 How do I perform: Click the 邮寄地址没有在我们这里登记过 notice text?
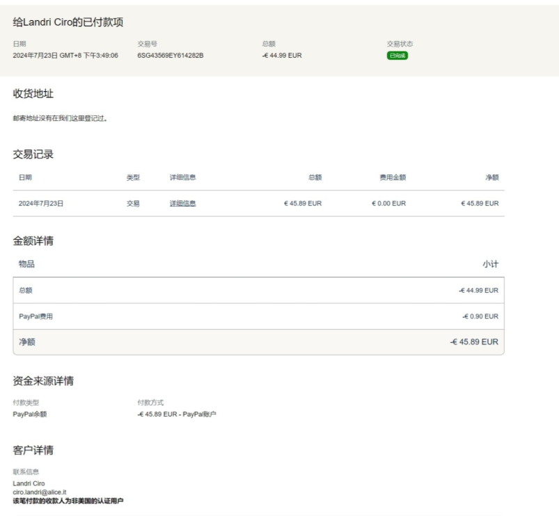pyautogui.click(x=60, y=118)
